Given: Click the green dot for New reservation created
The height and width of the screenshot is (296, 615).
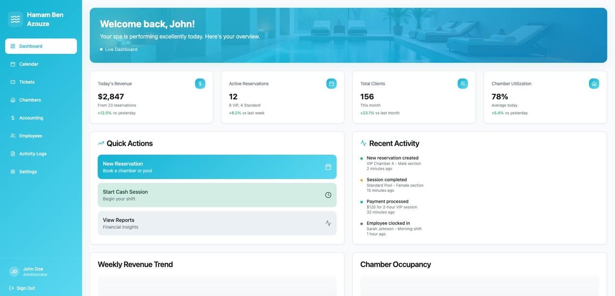Looking at the screenshot, I should [x=362, y=159].
